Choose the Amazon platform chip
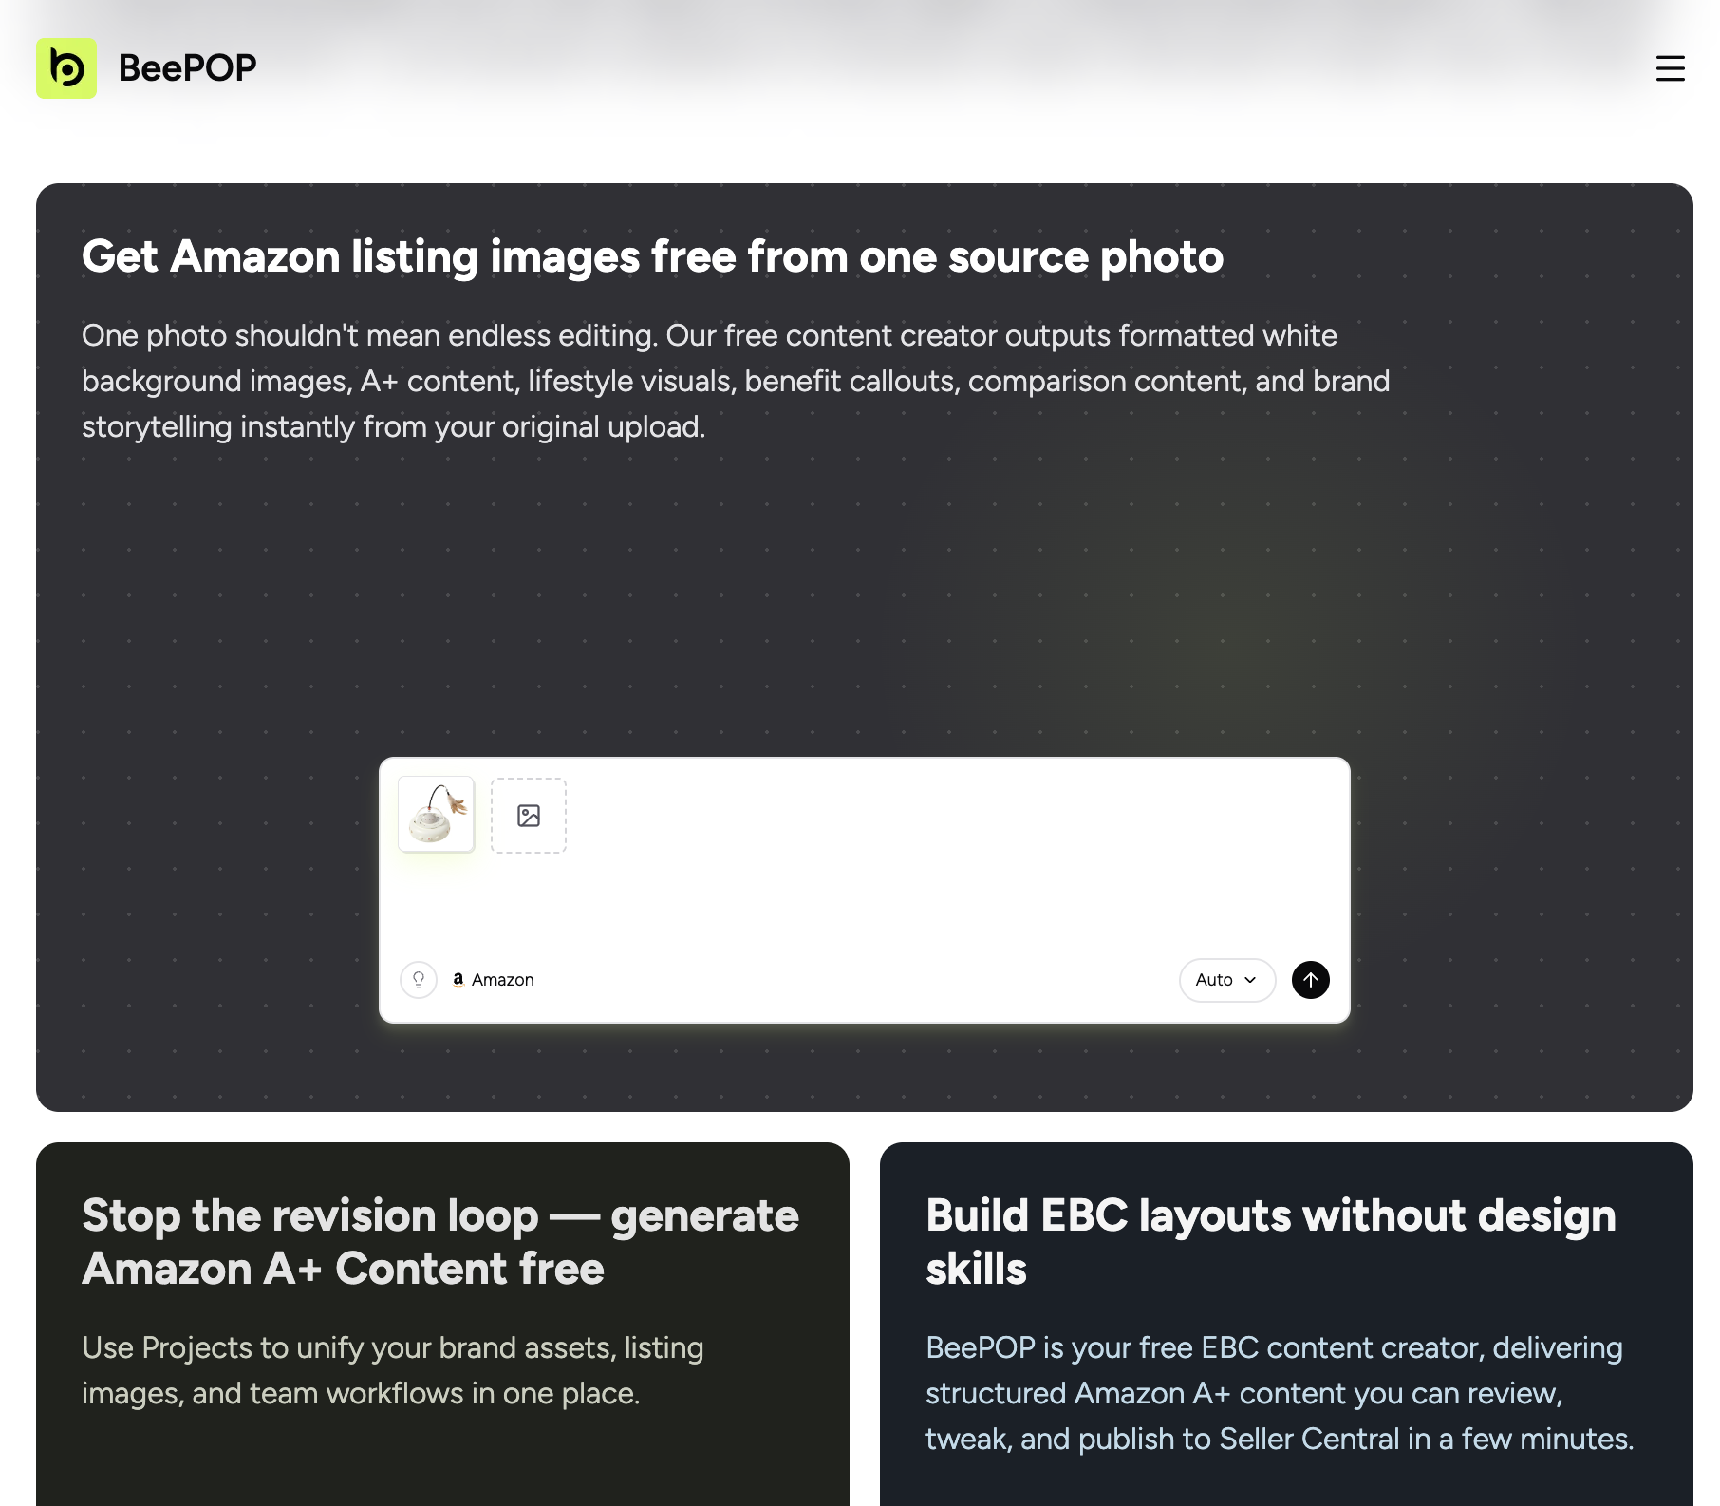 pyautogui.click(x=493, y=980)
